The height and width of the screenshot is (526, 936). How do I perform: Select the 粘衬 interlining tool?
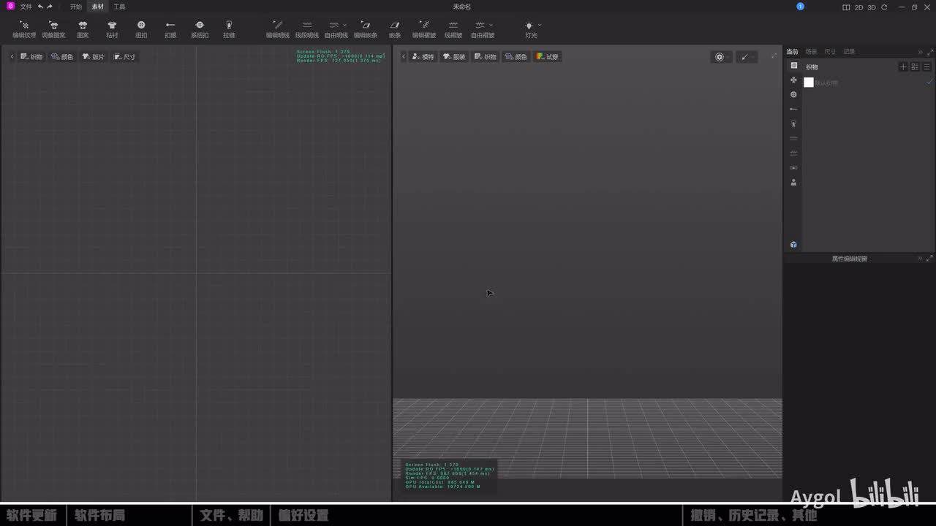(x=112, y=29)
